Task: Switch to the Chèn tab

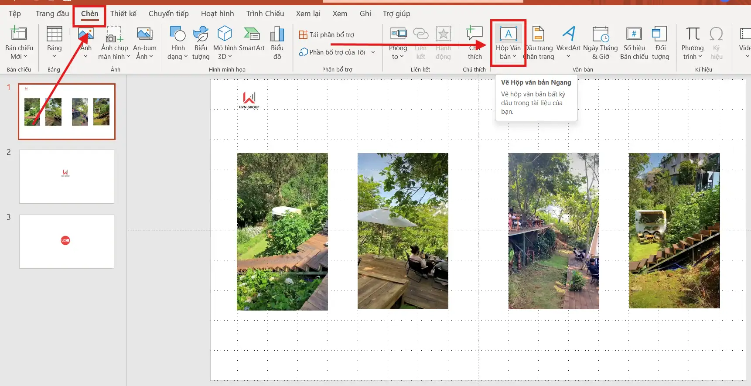Action: point(90,14)
